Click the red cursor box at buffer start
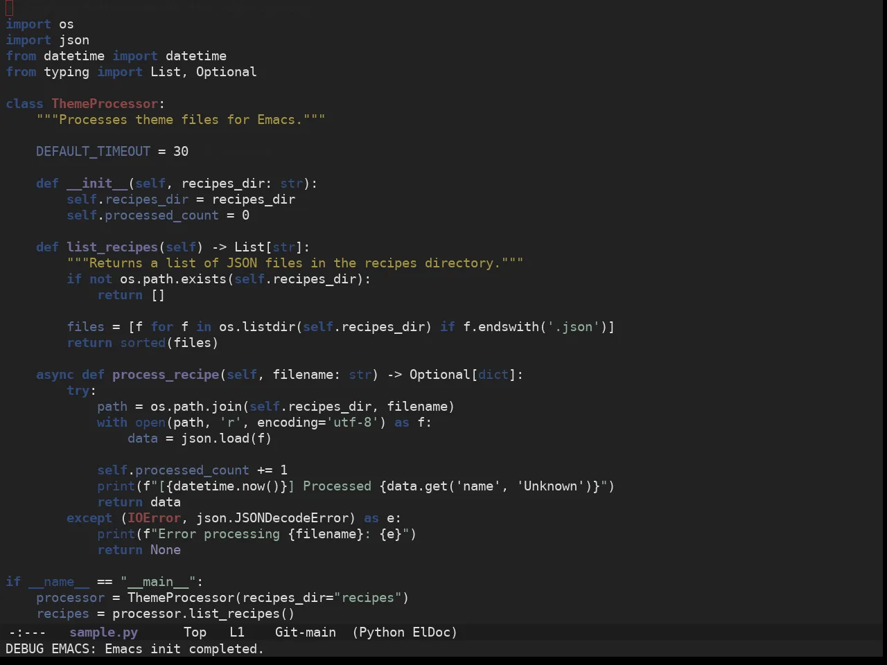887x665 pixels. coord(9,8)
